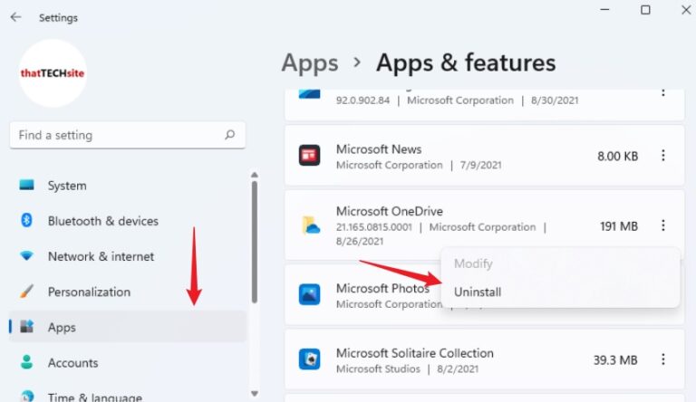This screenshot has height=402, width=696.
Task: Open more options for Solitaire Collection
Action: [663, 359]
